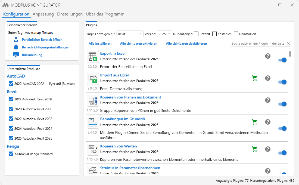This screenshot has height=185, width=299.
Task: Uncheck Renga Standard 7.1.6879.0 checkbox
Action: 11,154
